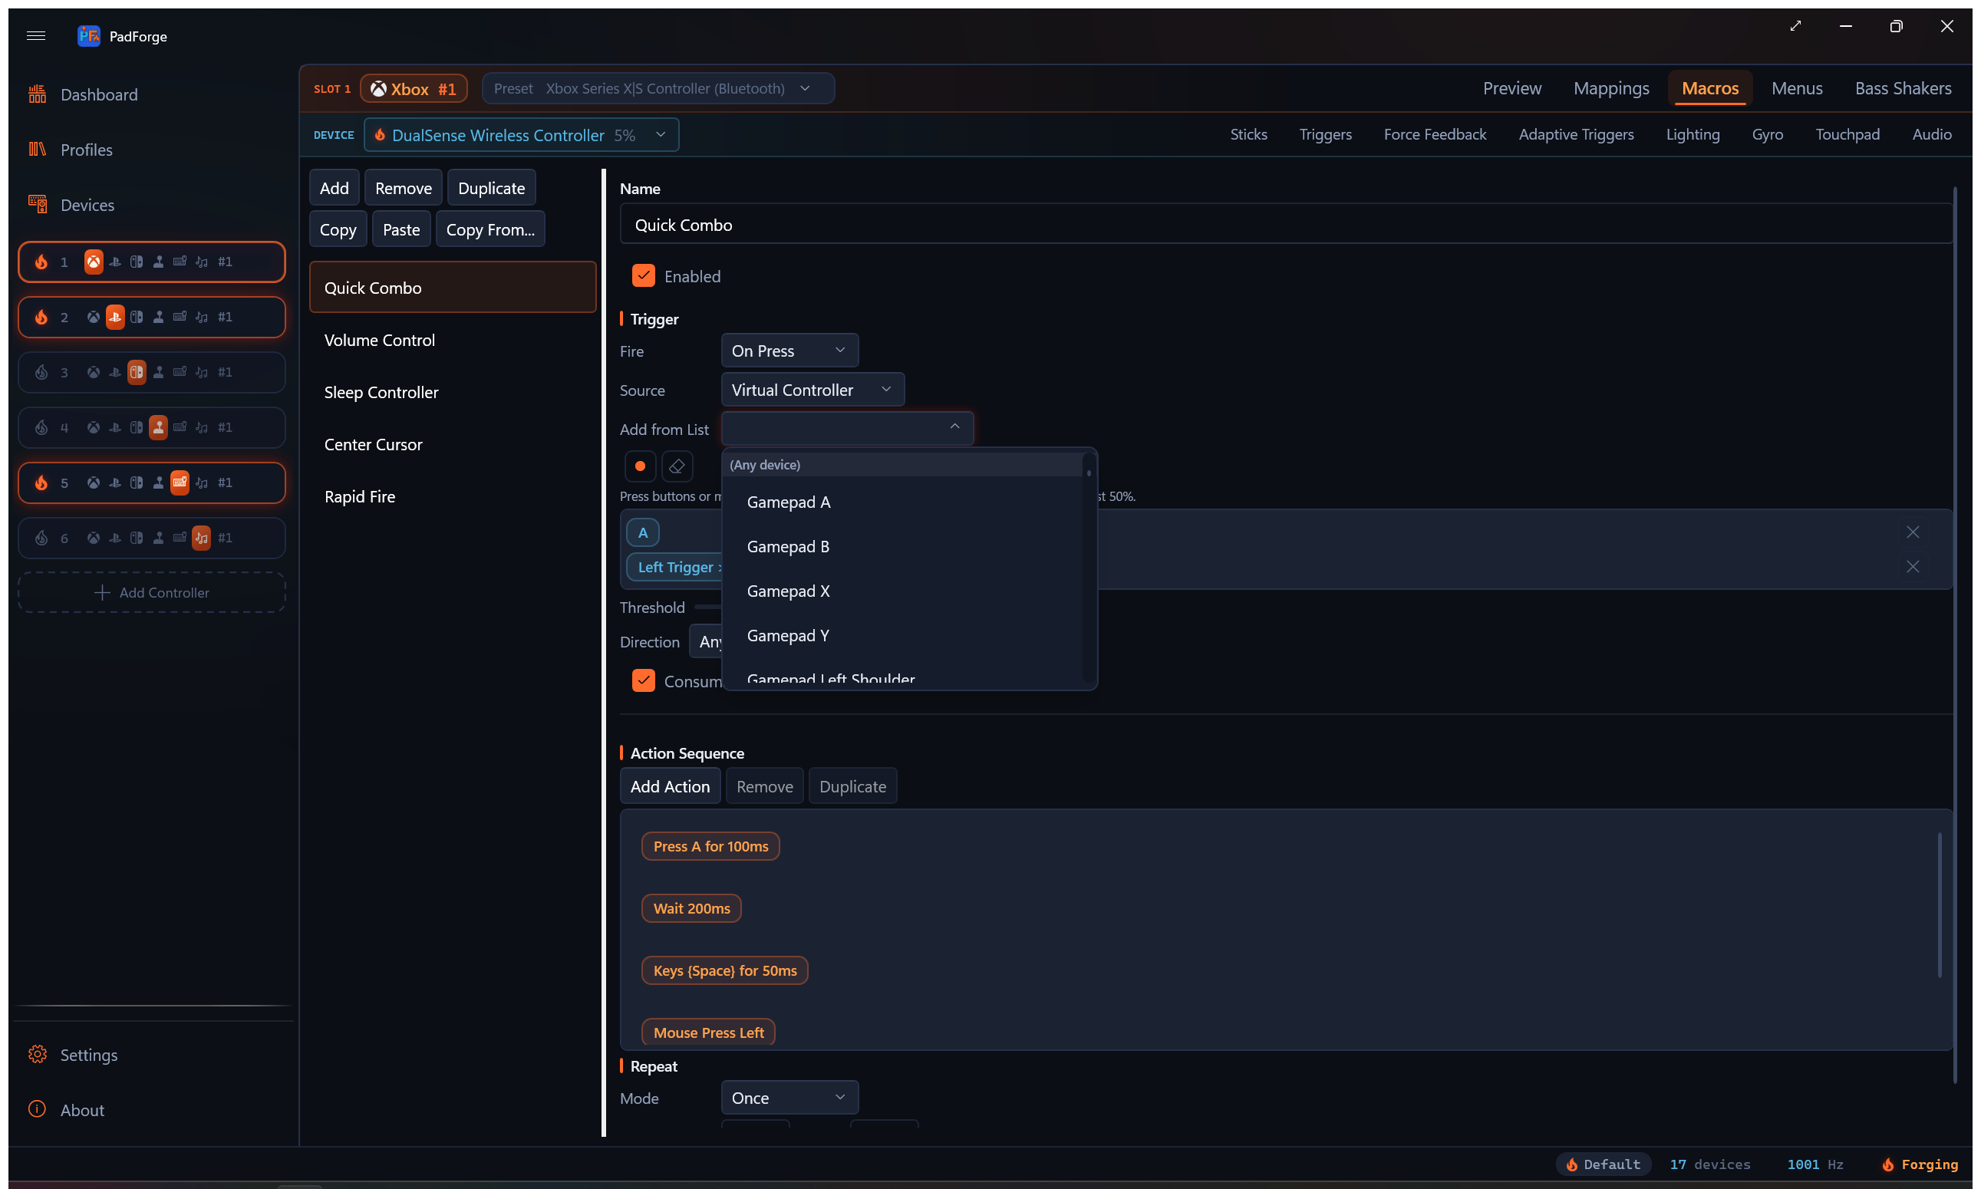This screenshot has width=1981, height=1189.
Task: Select the Press A for 100ms action
Action: click(710, 847)
